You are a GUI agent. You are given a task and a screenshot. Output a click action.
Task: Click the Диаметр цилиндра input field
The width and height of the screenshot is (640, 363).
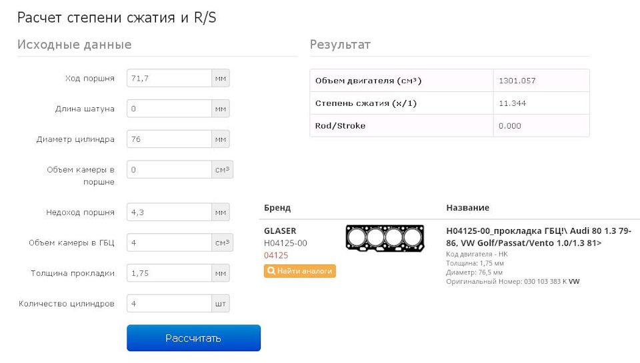(169, 139)
